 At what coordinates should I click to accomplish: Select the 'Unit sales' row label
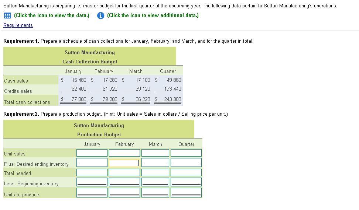15,154
